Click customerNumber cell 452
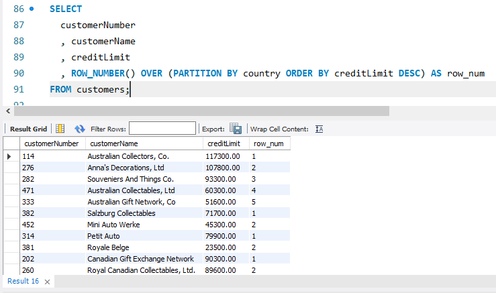The width and height of the screenshot is (496, 293). (52, 225)
